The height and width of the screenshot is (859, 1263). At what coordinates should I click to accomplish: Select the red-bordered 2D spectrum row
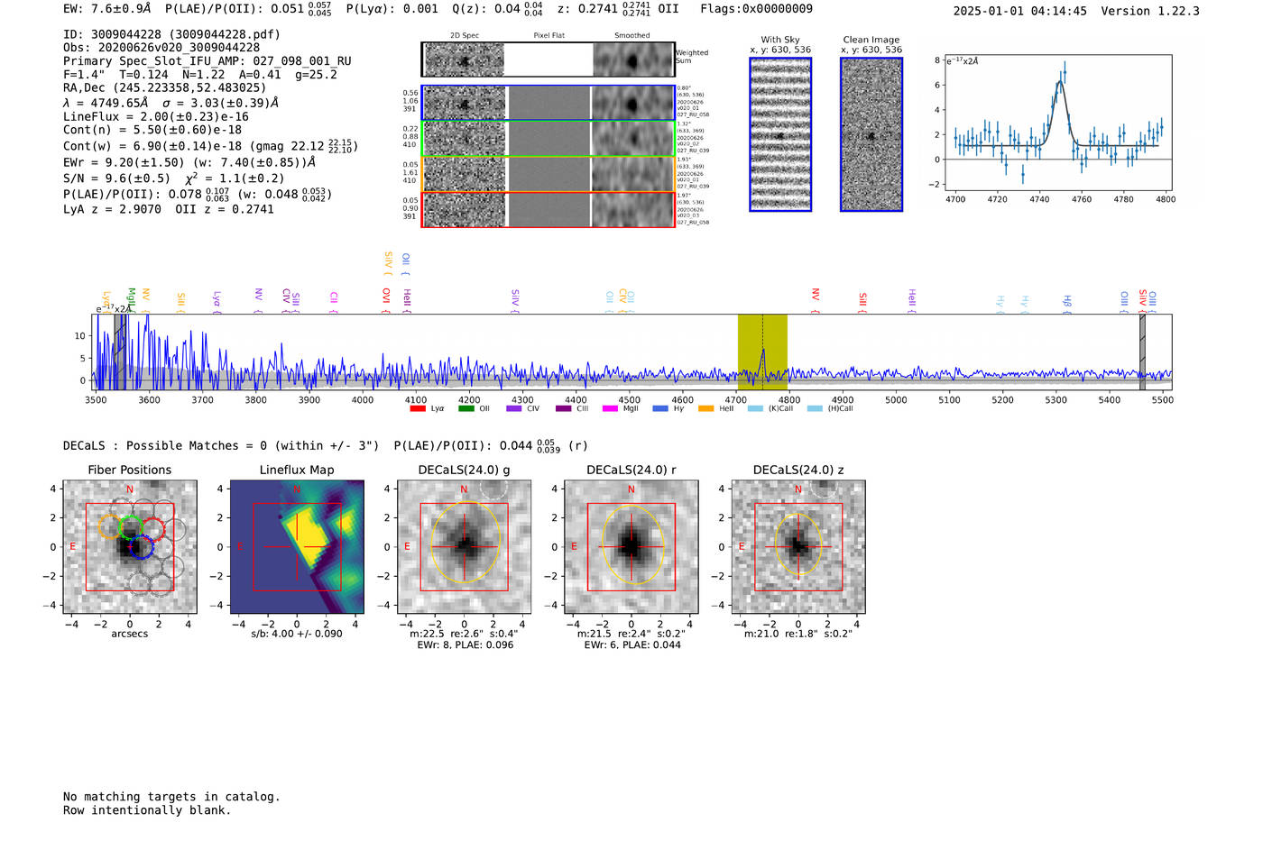click(549, 209)
